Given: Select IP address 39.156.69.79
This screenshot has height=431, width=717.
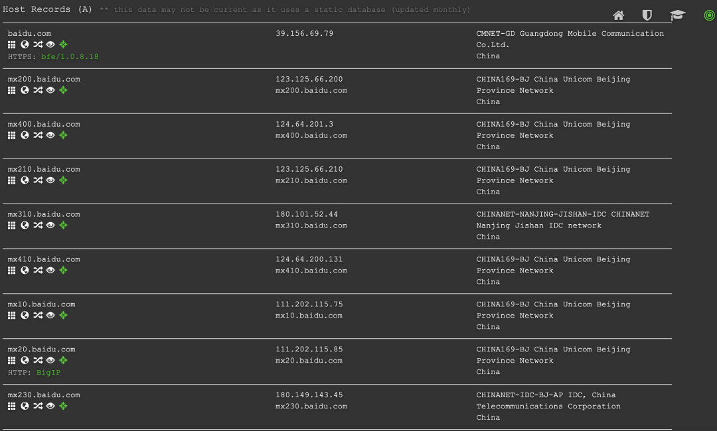Looking at the screenshot, I should click(305, 33).
